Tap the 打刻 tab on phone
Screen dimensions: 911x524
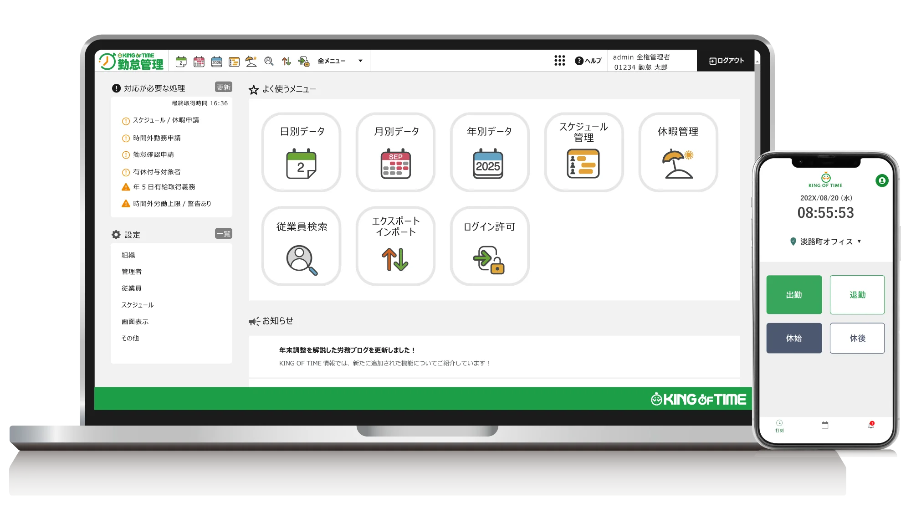[779, 426]
